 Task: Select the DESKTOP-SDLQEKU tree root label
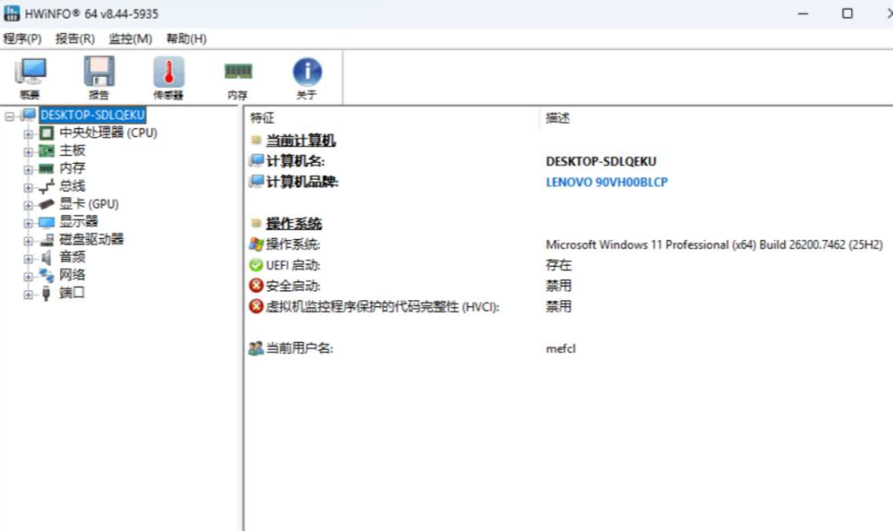(92, 115)
